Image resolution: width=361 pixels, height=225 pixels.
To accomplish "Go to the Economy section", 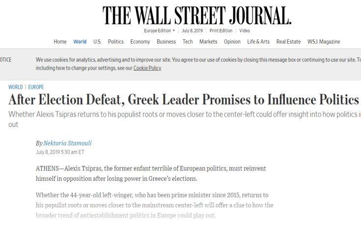I will (140, 42).
